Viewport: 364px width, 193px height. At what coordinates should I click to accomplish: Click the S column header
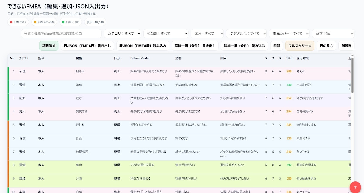click(x=266, y=58)
